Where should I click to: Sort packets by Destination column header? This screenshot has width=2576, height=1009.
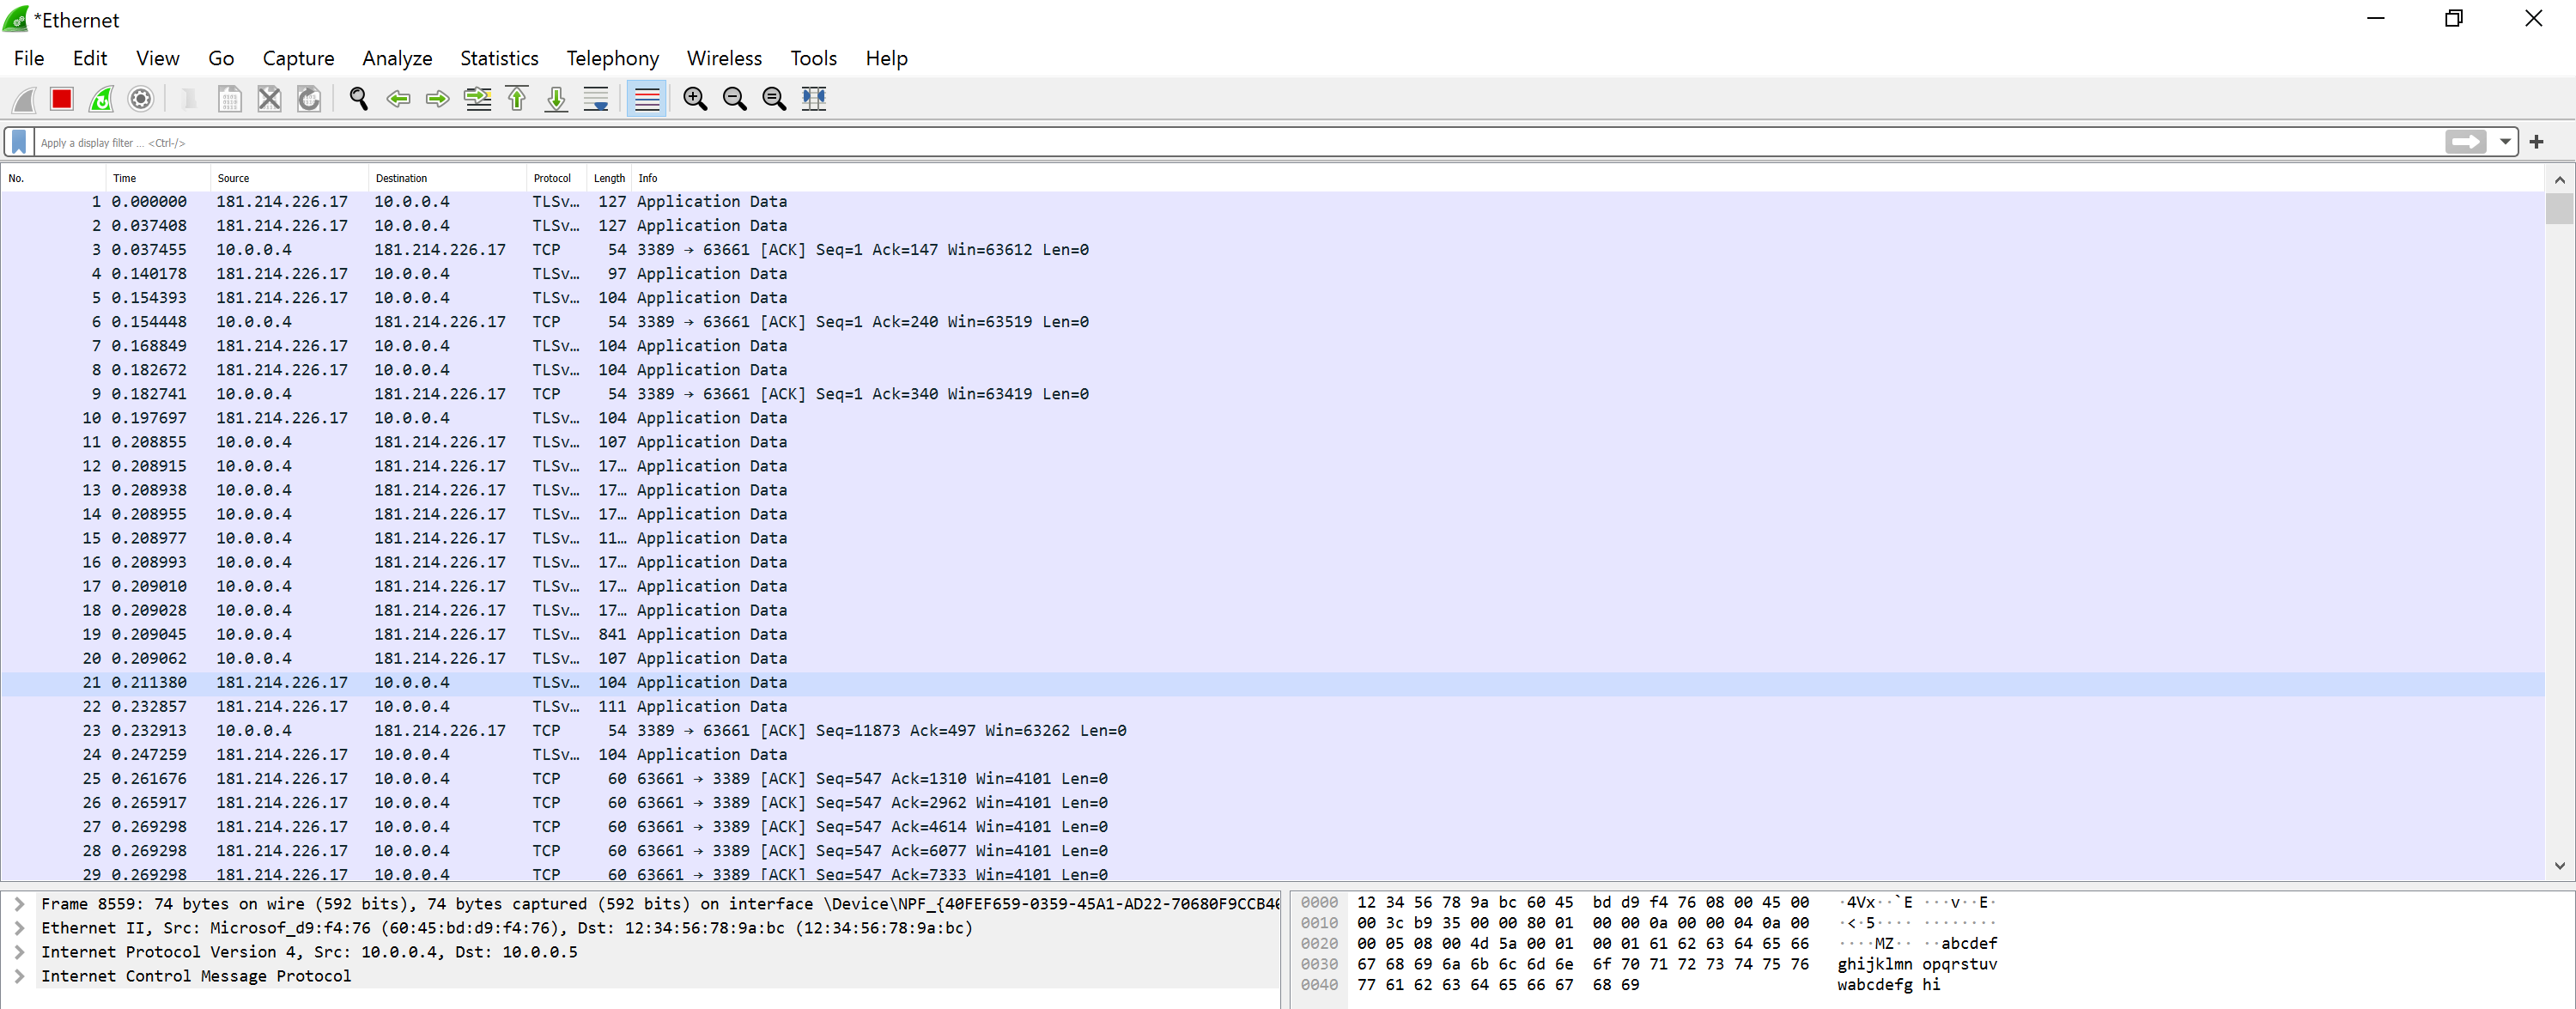click(447, 178)
